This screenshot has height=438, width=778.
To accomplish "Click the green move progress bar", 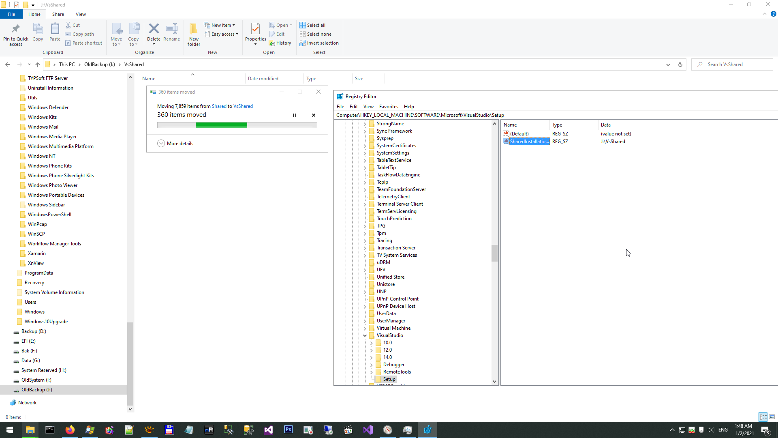I will pyautogui.click(x=221, y=125).
